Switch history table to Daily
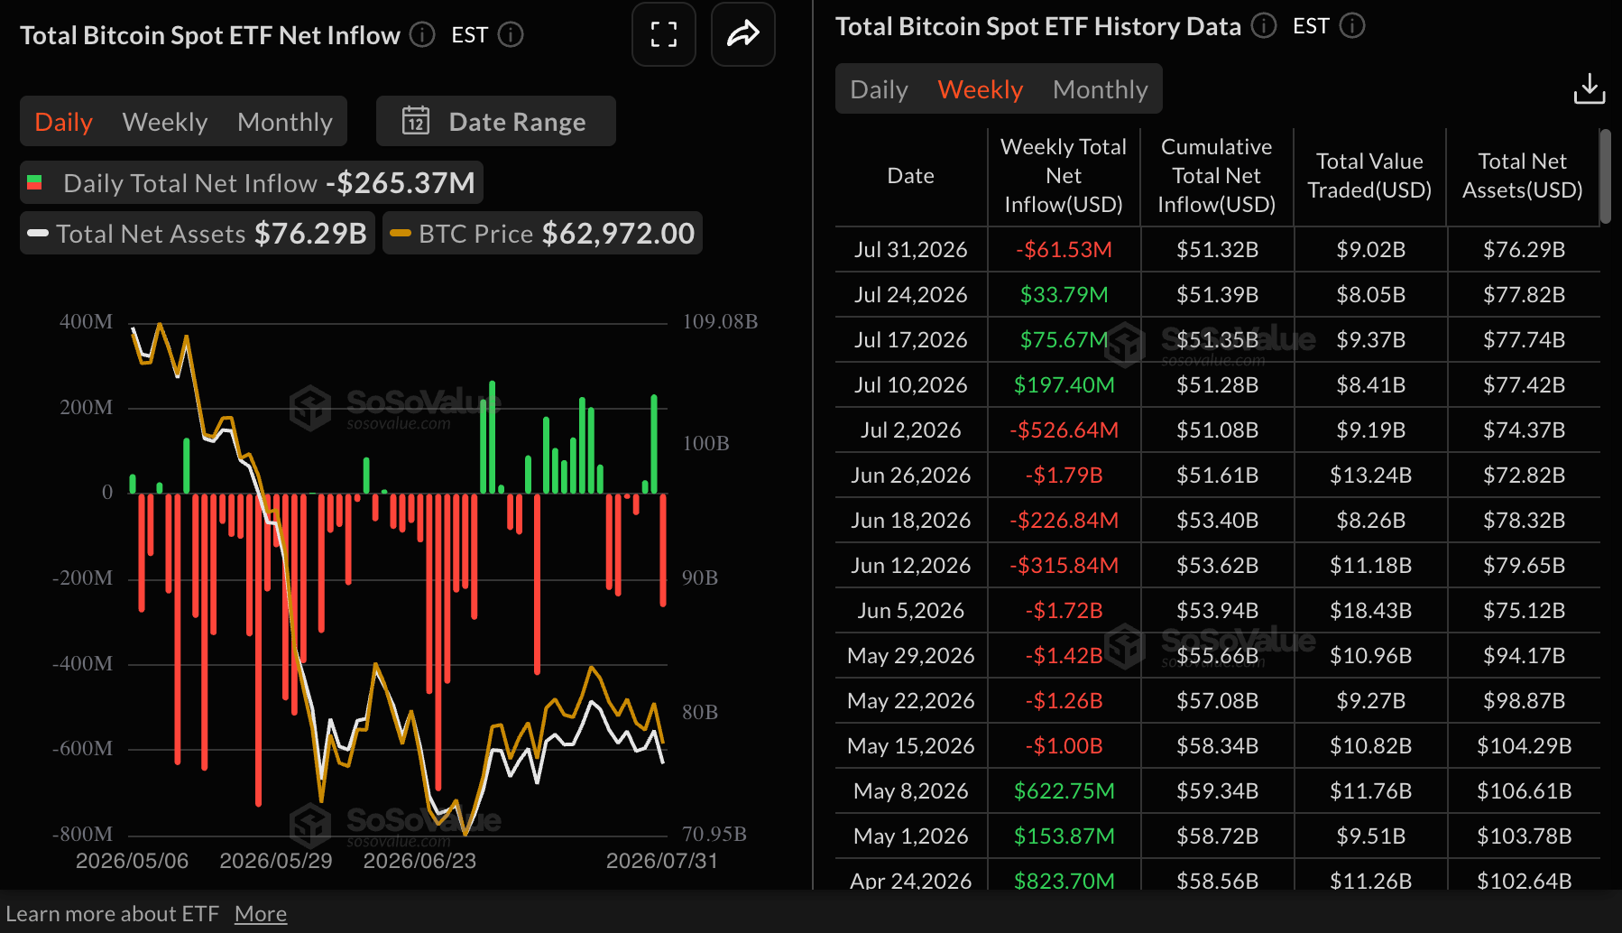 pyautogui.click(x=880, y=89)
